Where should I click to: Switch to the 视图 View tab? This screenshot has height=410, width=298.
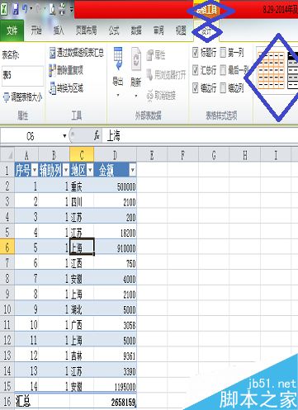point(181,31)
